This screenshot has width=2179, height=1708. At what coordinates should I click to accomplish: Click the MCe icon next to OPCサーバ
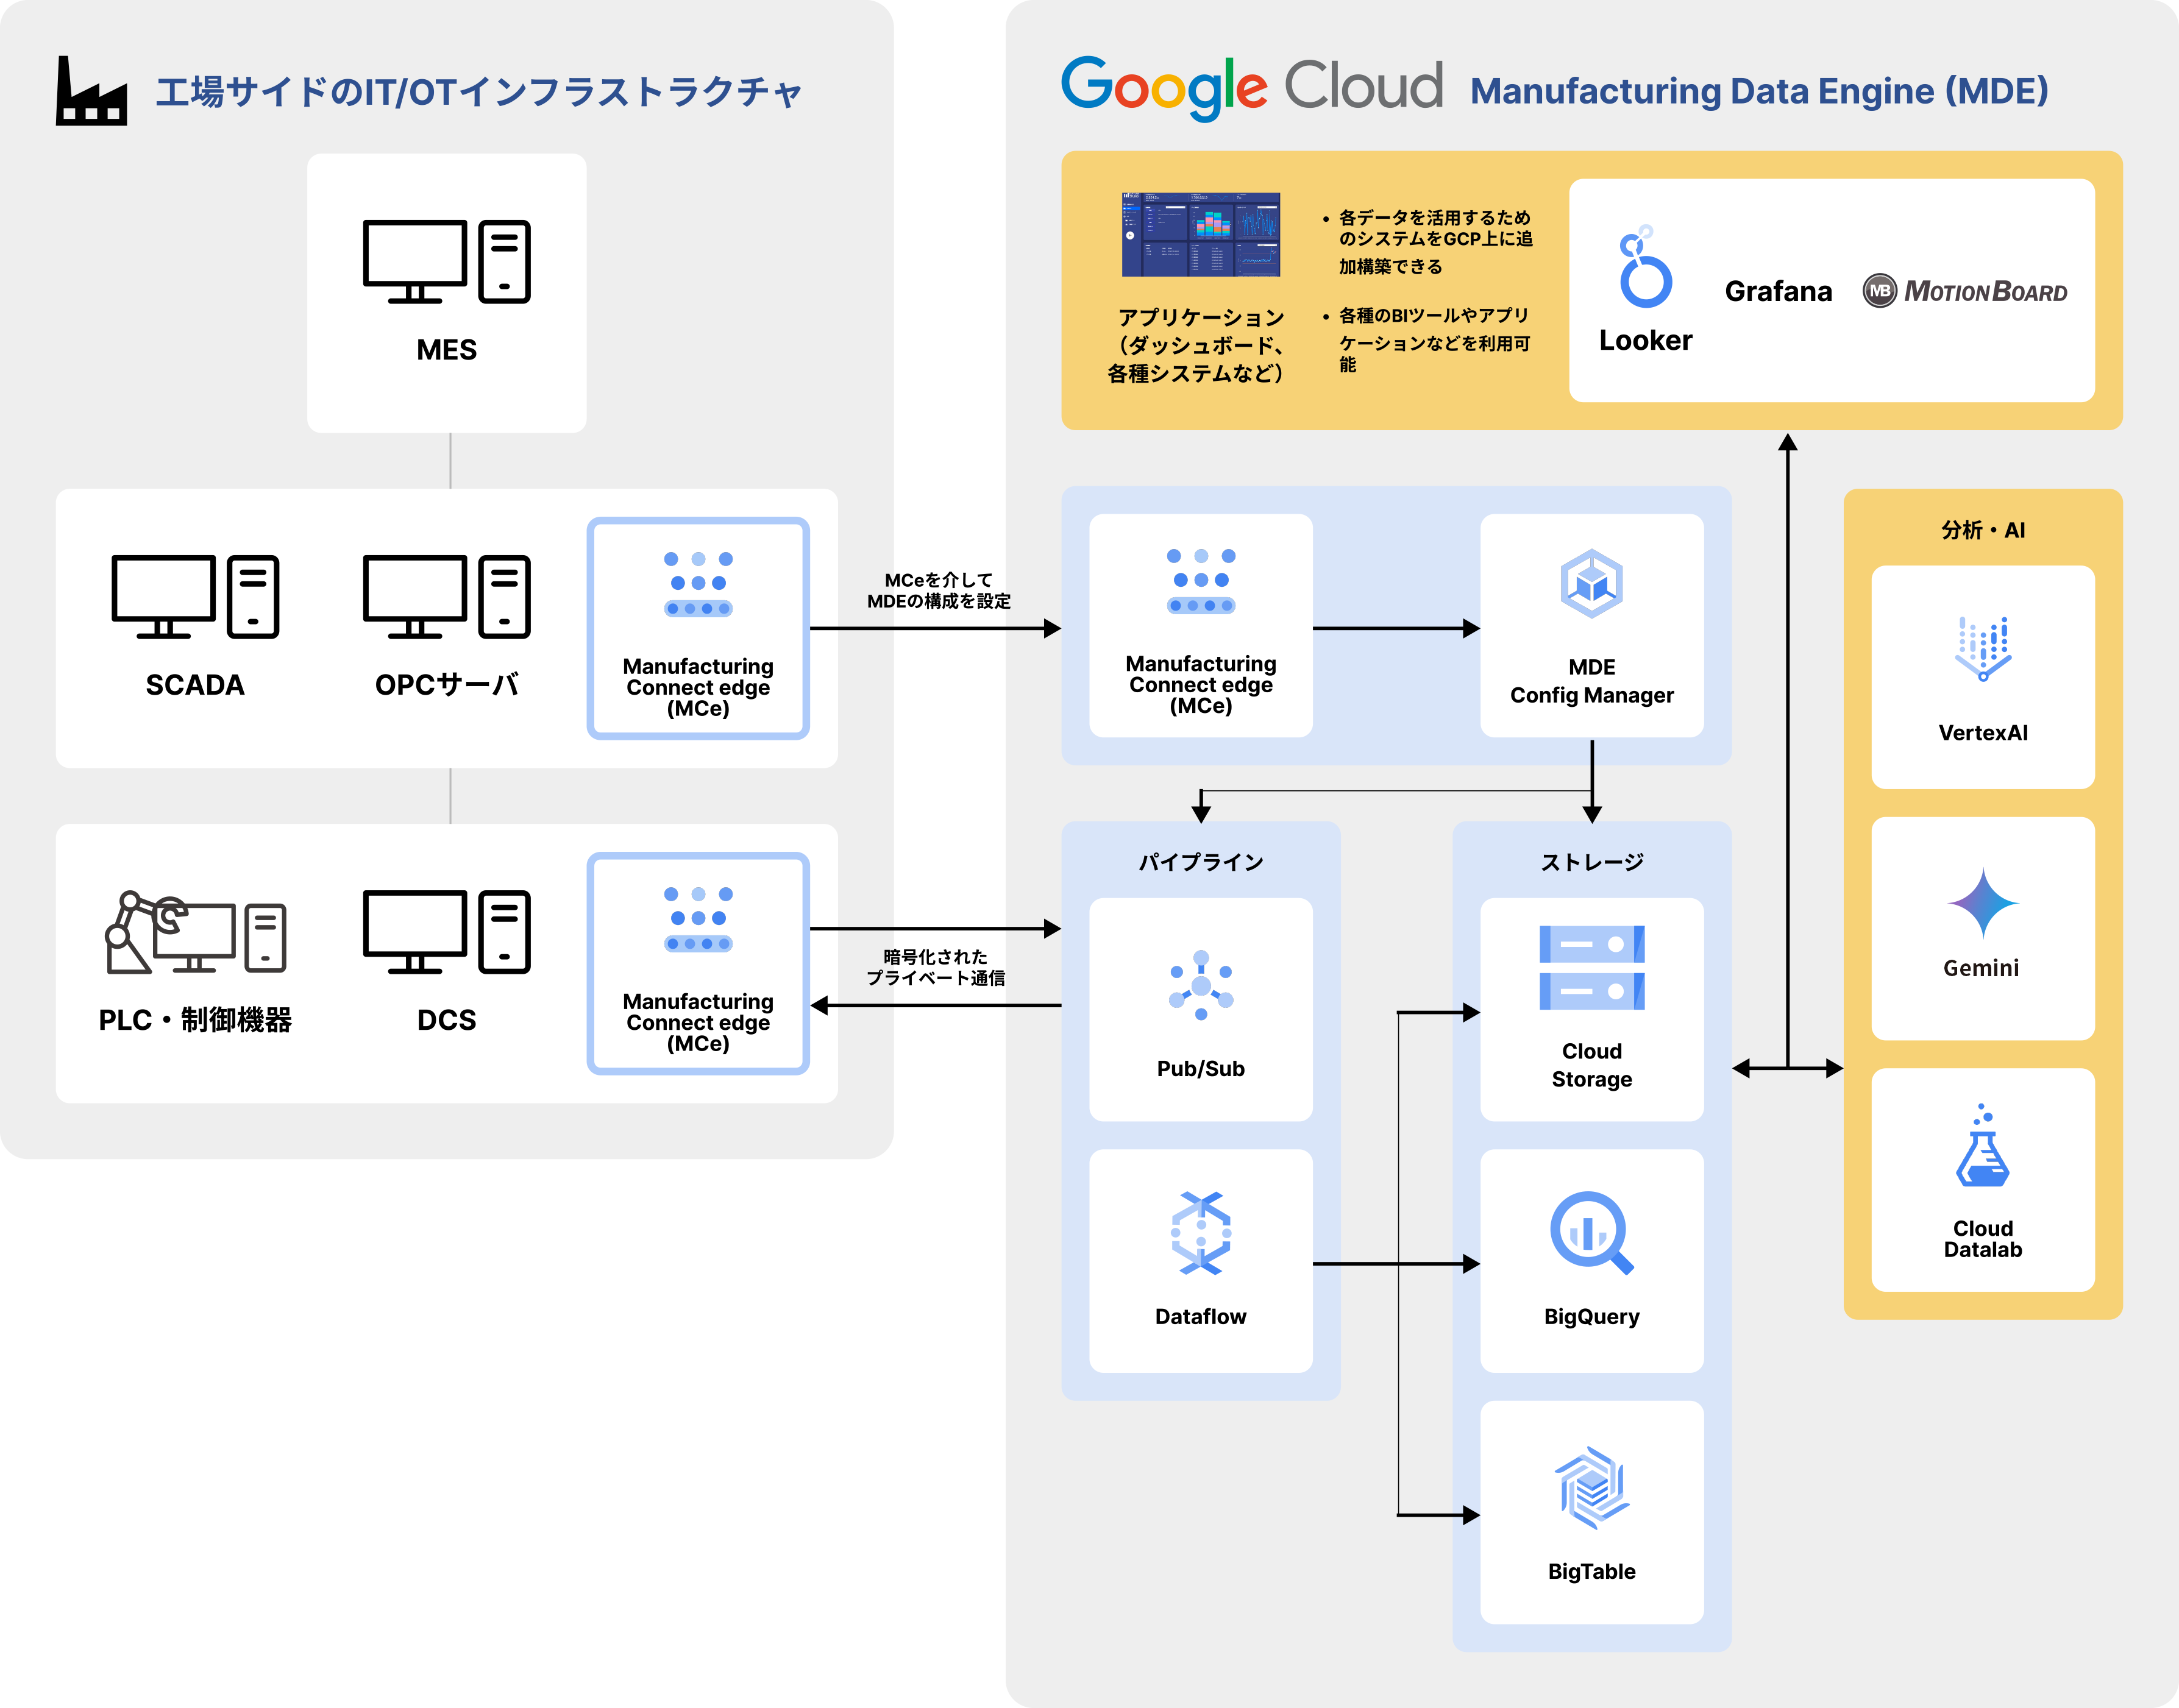[x=698, y=584]
